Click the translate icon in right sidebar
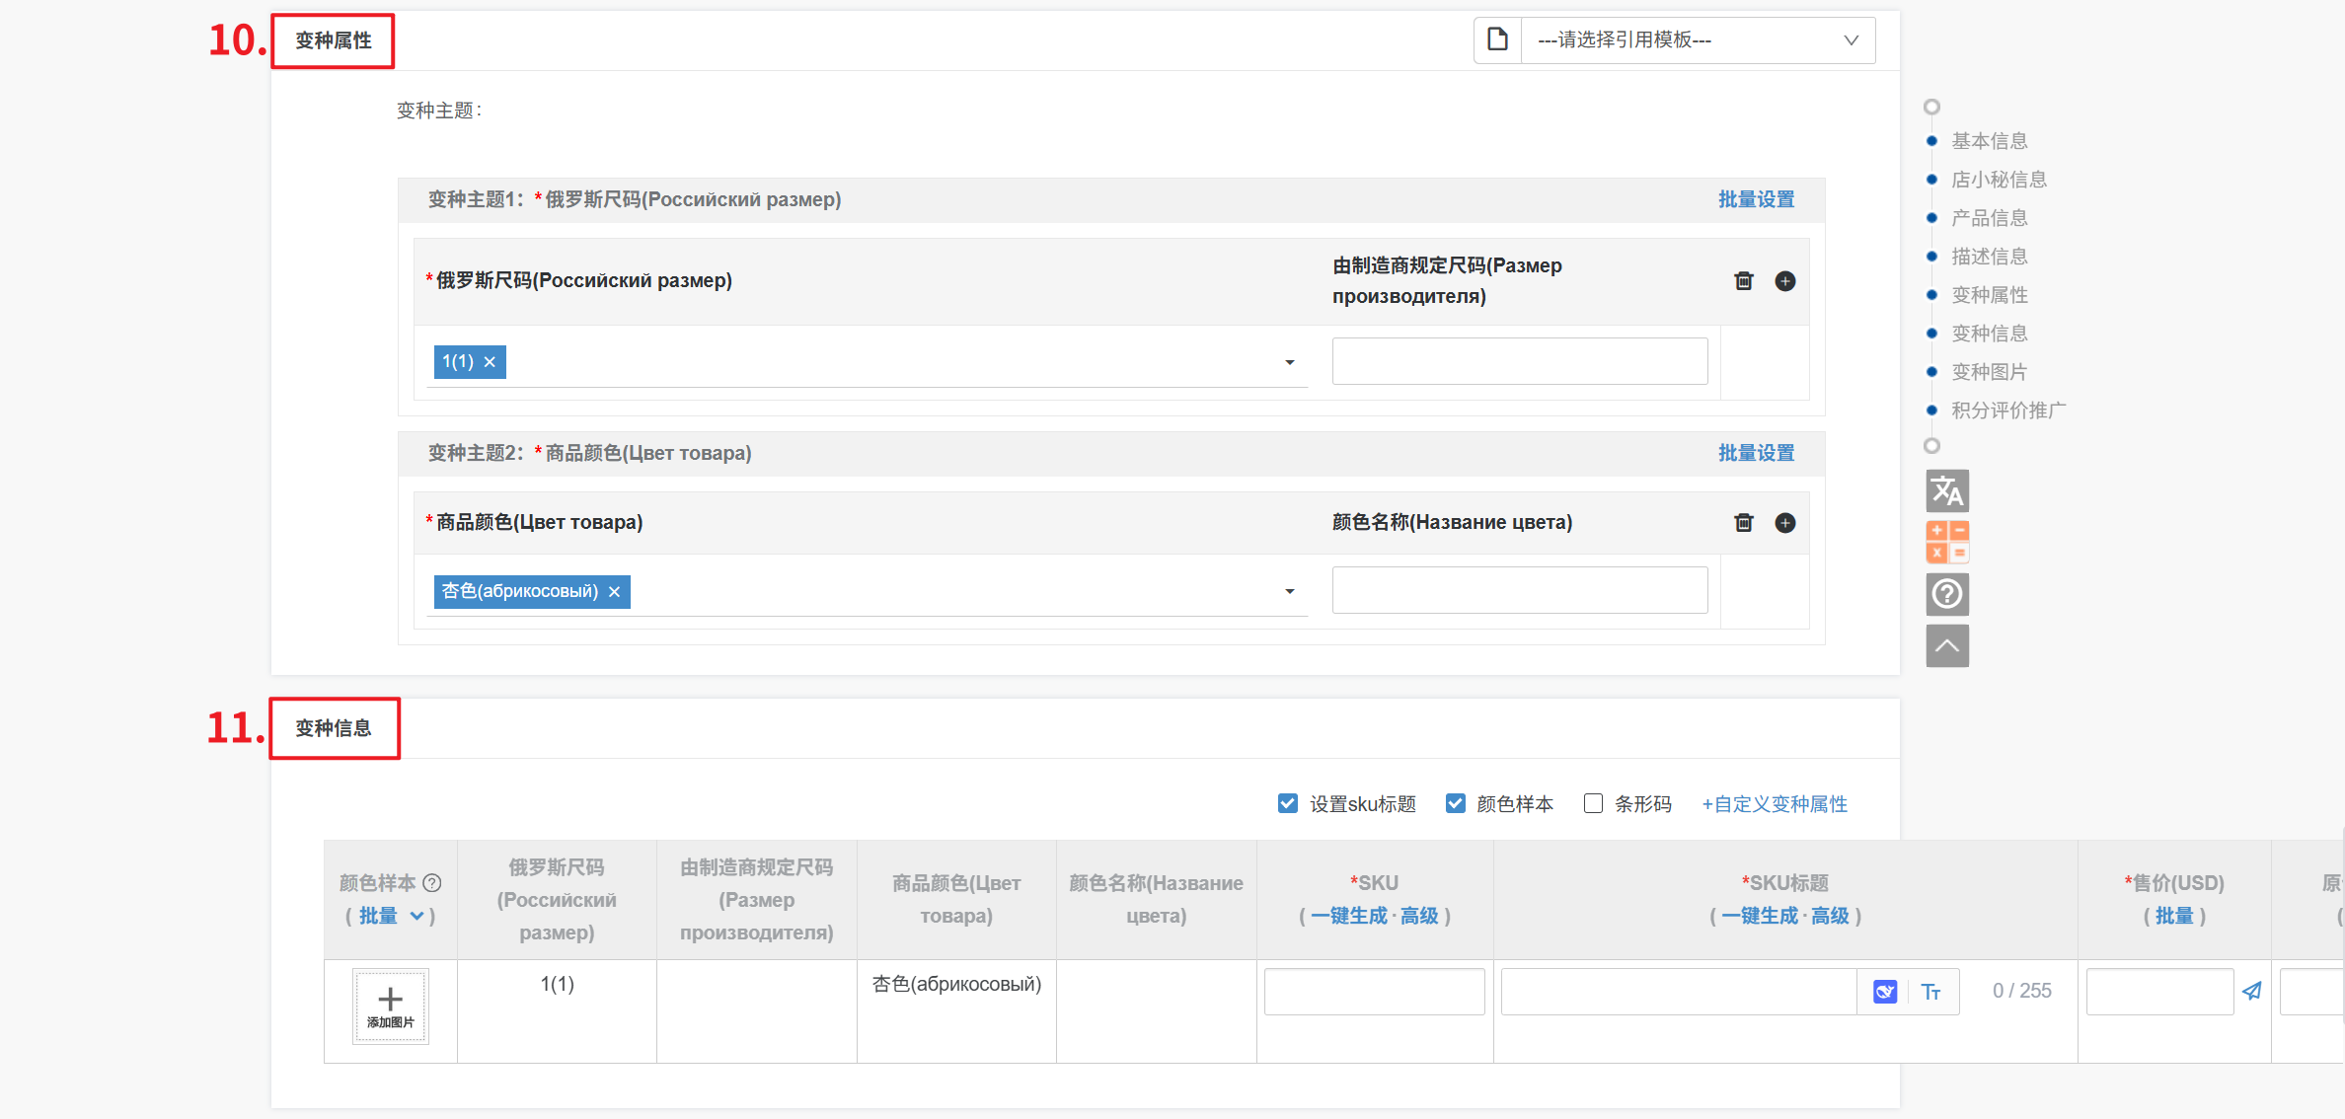Image resolution: width=2345 pixels, height=1119 pixels. 1946,490
